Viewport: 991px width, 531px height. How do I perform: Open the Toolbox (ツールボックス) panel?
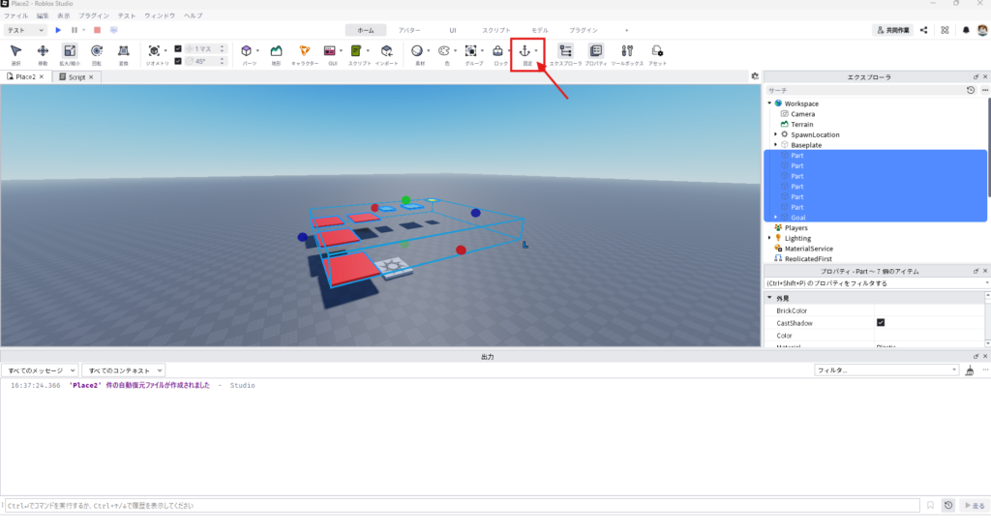pos(627,51)
